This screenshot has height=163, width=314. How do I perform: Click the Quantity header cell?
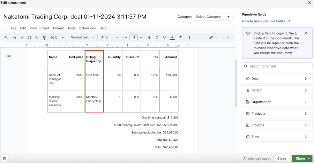coord(113,59)
